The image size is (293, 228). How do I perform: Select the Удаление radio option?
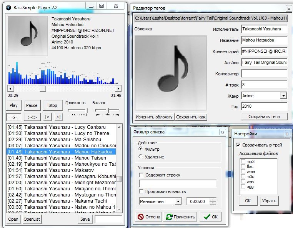tap(141, 157)
